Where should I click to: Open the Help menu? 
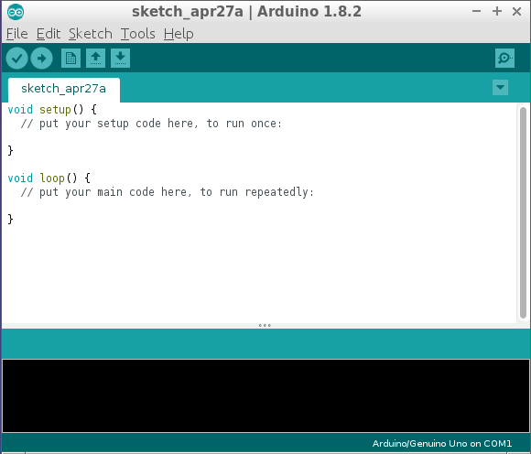(x=179, y=34)
